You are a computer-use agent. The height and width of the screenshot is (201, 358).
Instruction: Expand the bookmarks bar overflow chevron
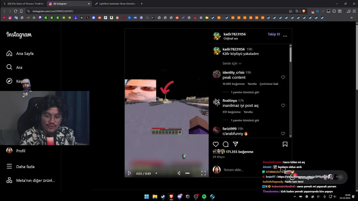pyautogui.click(x=352, y=18)
